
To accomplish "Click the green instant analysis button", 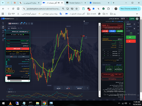I will 120,31.
